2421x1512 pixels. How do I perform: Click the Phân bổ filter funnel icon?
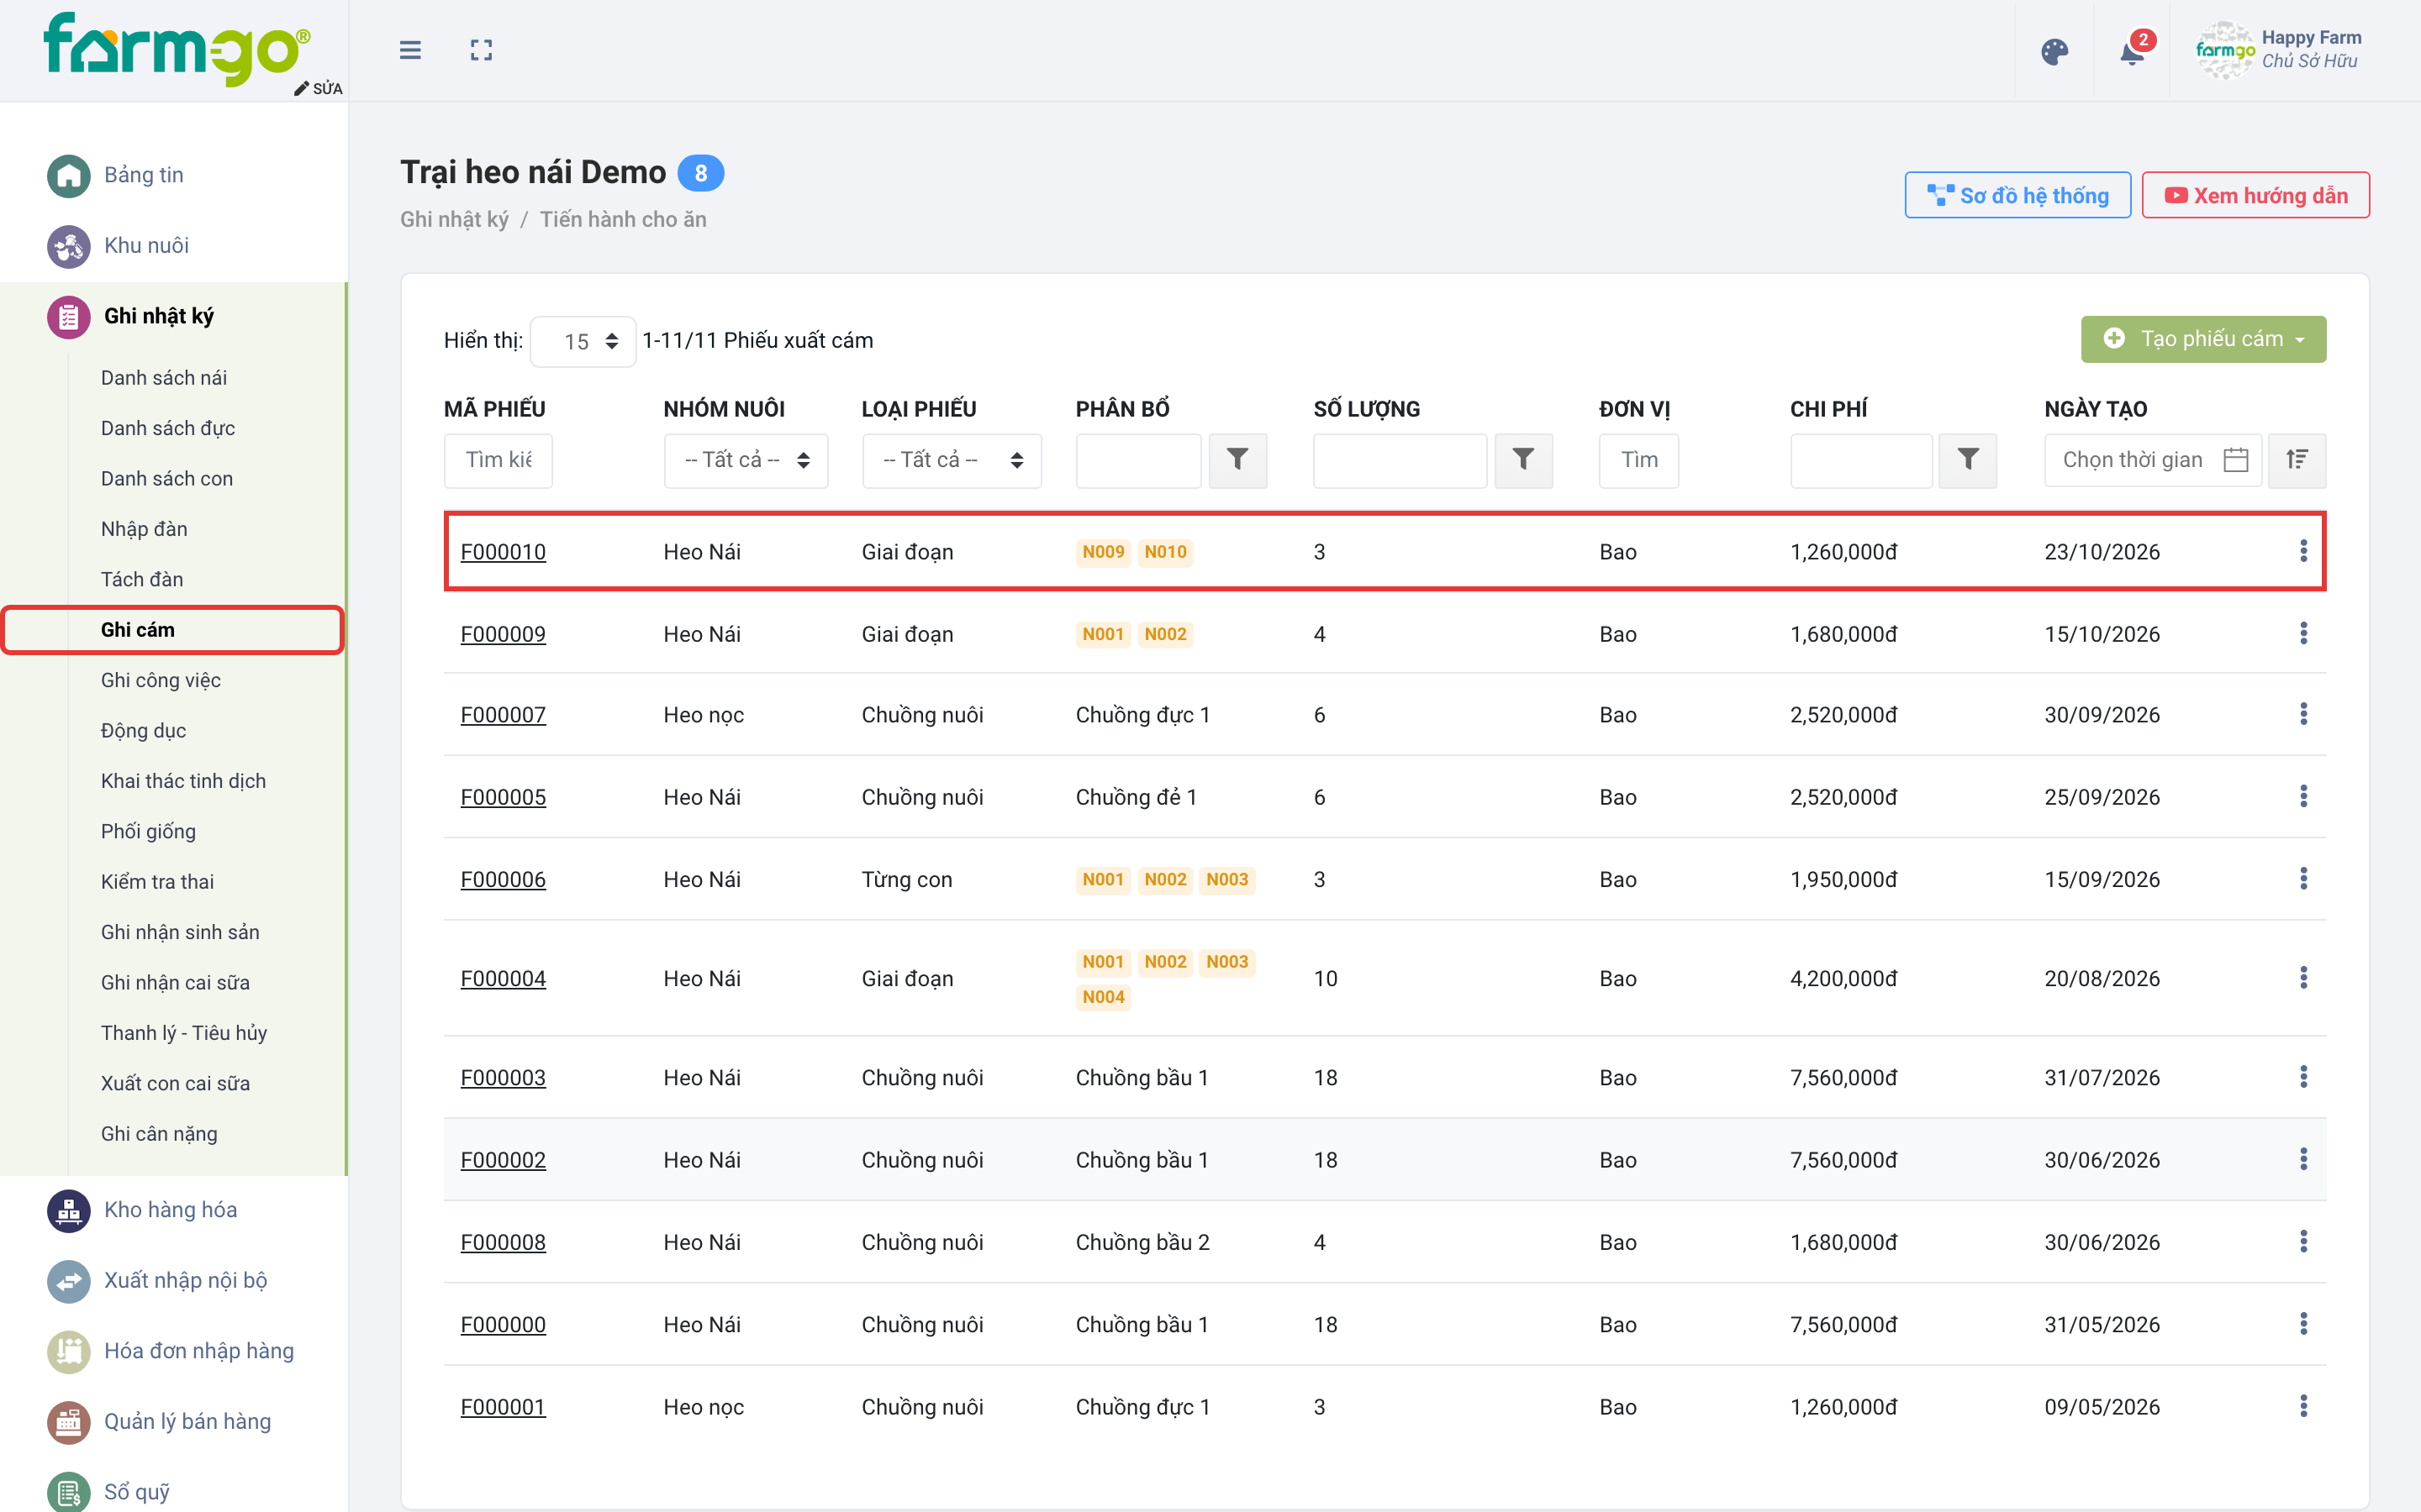tap(1237, 460)
